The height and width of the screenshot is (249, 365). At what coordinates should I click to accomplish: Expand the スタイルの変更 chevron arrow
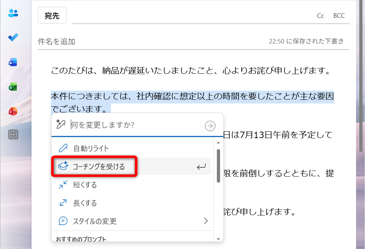(x=206, y=221)
